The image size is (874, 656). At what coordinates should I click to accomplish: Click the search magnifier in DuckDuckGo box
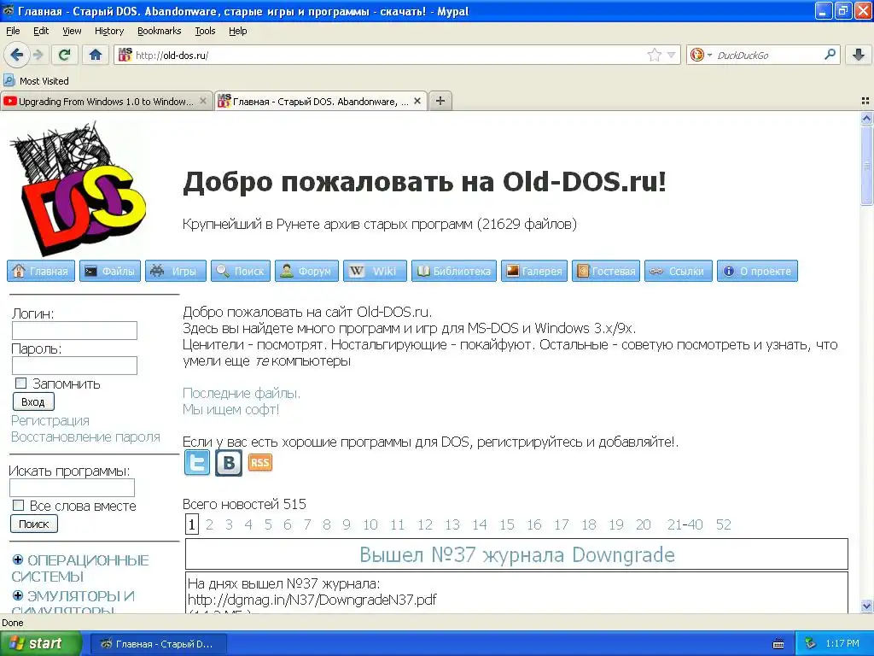pos(830,55)
